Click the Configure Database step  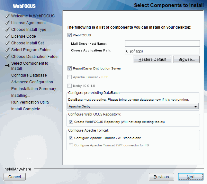[29, 75]
